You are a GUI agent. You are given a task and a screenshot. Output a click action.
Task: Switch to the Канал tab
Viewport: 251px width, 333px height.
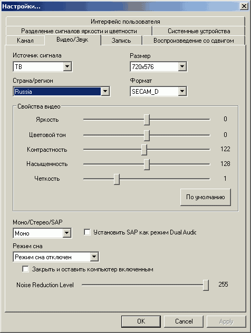25,41
